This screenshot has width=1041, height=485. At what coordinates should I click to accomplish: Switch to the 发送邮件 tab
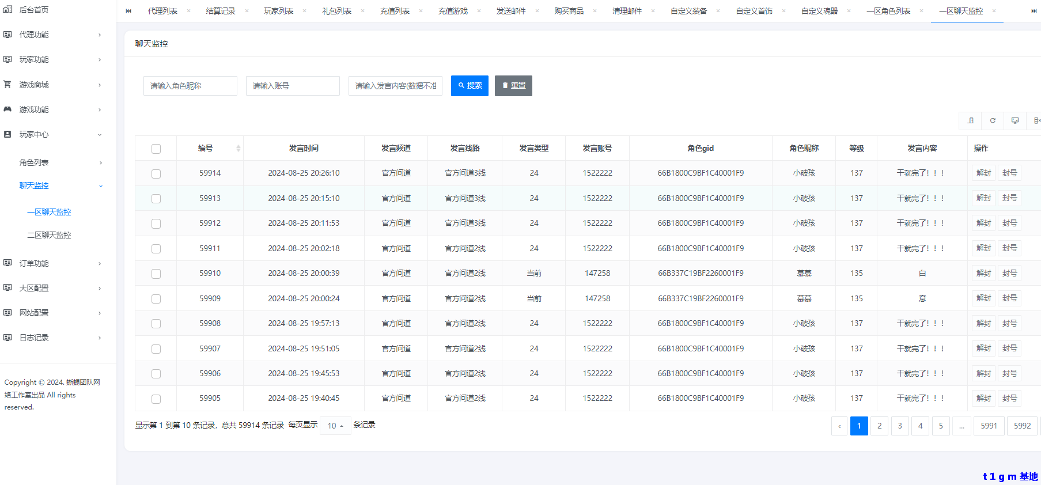[511, 11]
